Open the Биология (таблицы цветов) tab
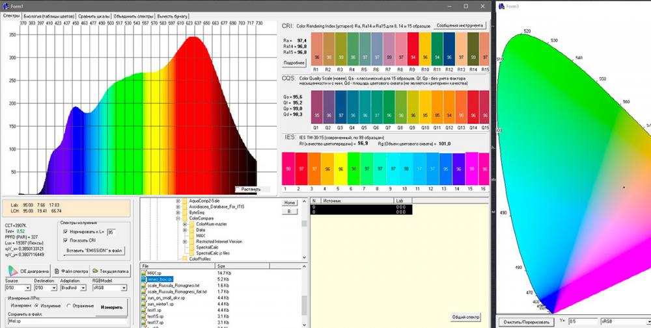Image resolution: width=651 pixels, height=328 pixels. coord(49,16)
